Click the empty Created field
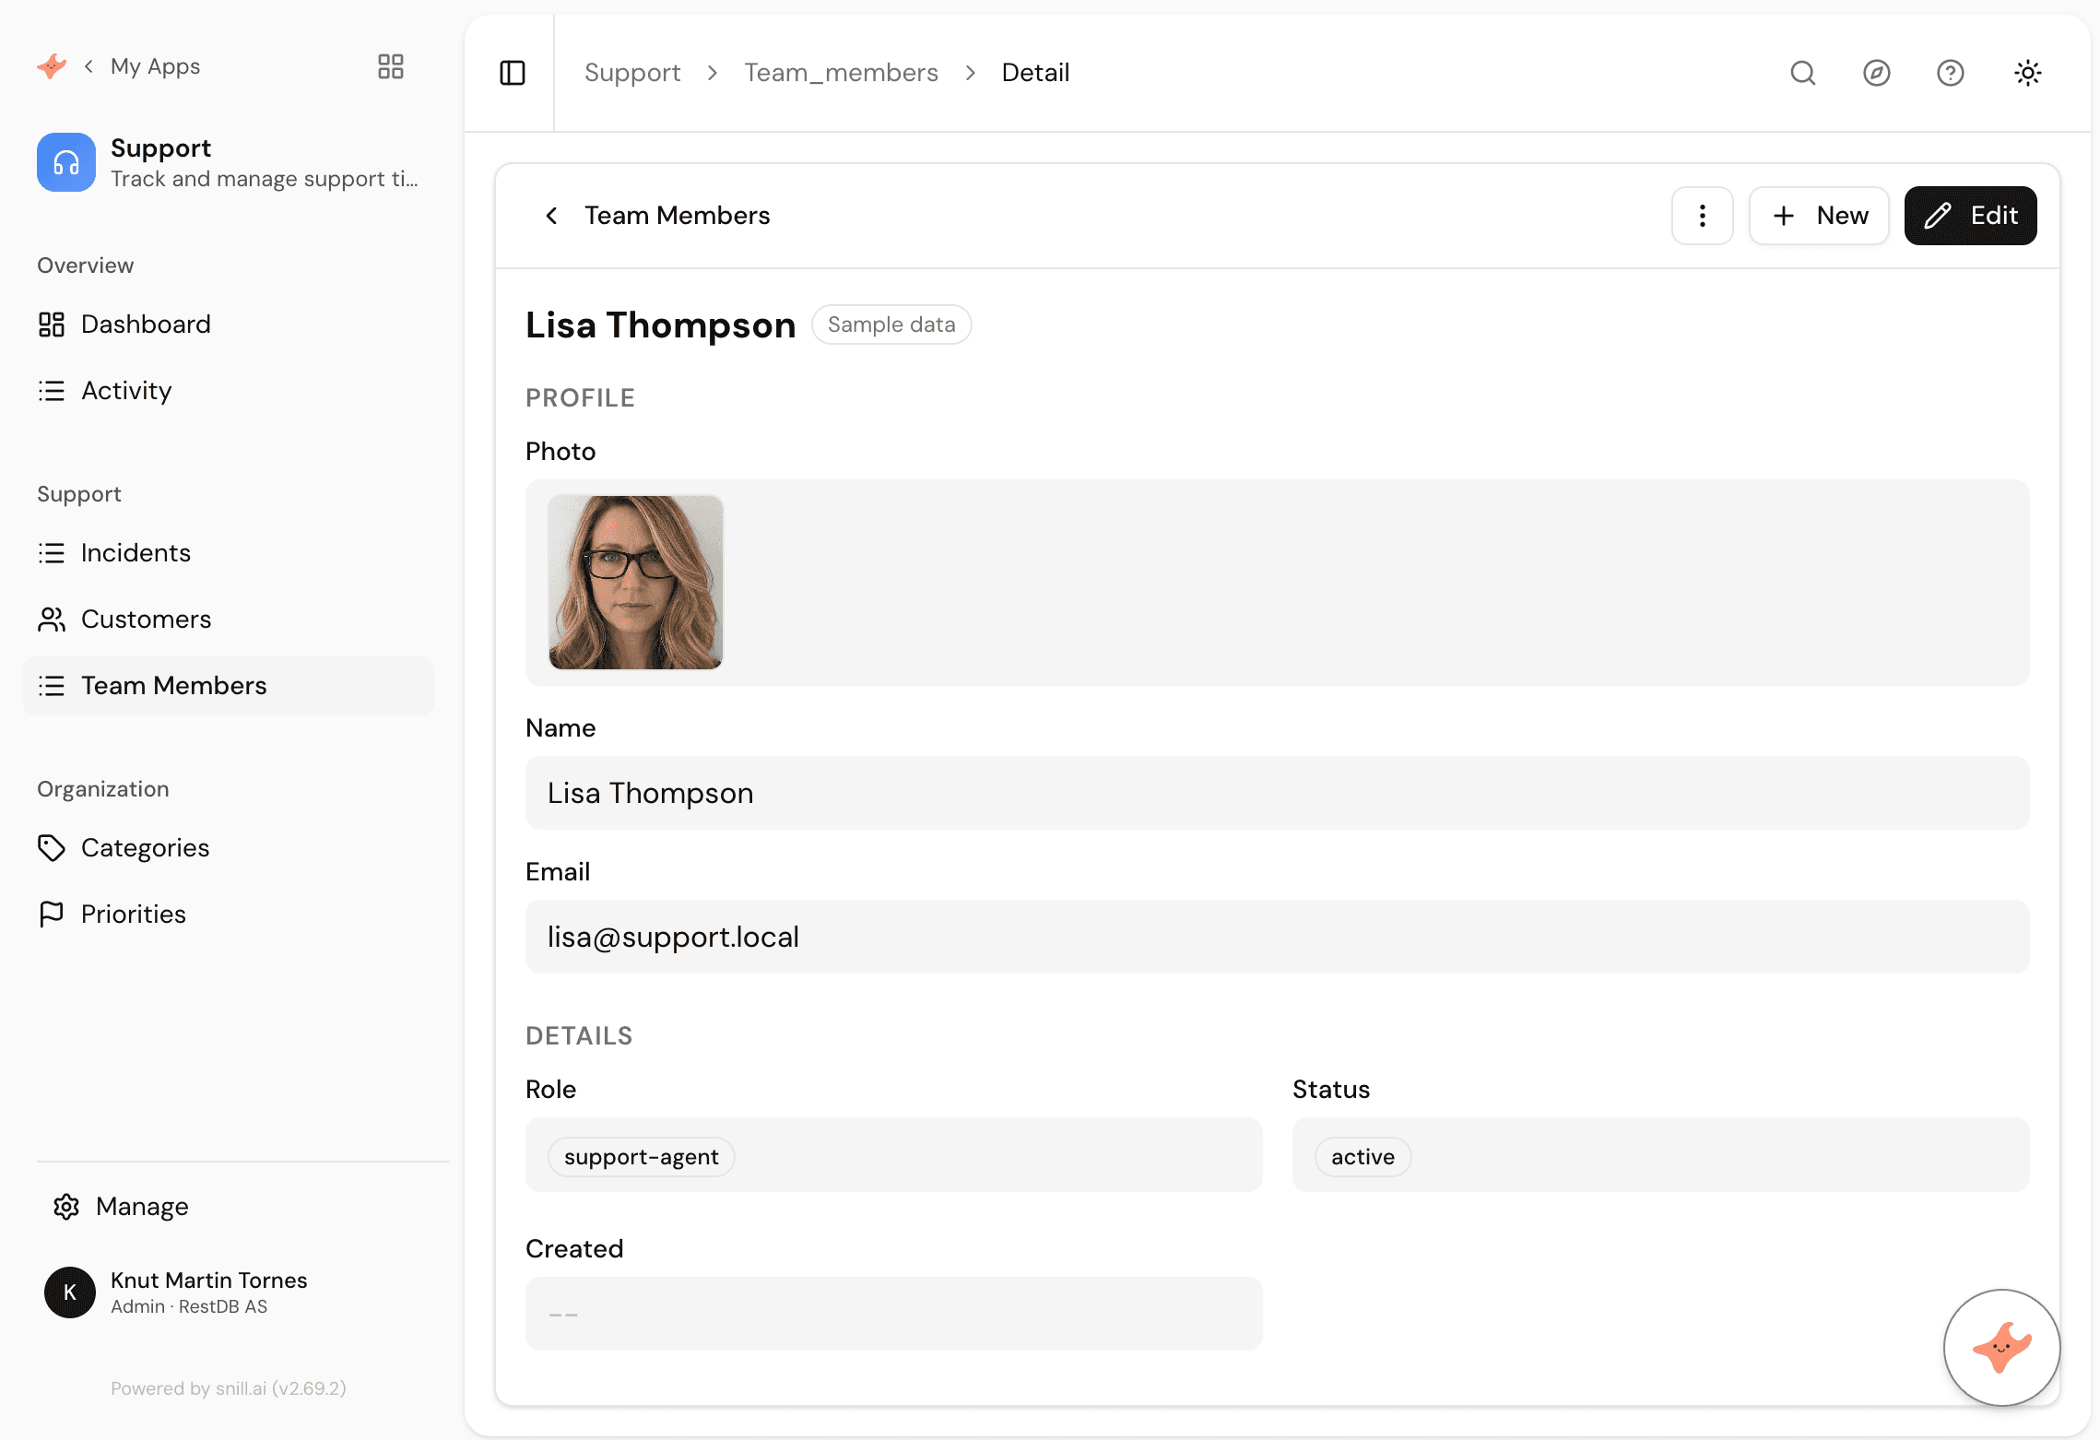2100x1440 pixels. click(x=894, y=1314)
